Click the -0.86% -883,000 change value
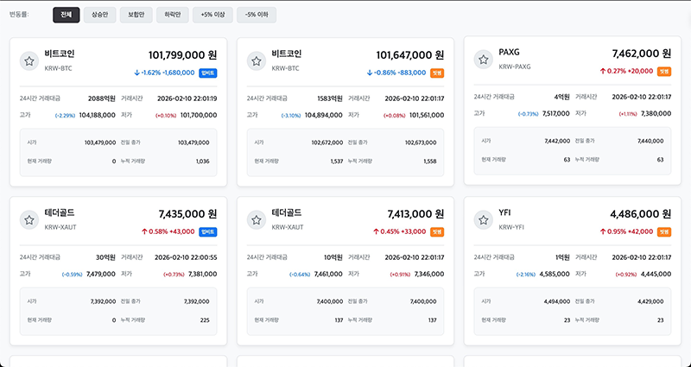This screenshot has height=367, width=691. point(396,73)
